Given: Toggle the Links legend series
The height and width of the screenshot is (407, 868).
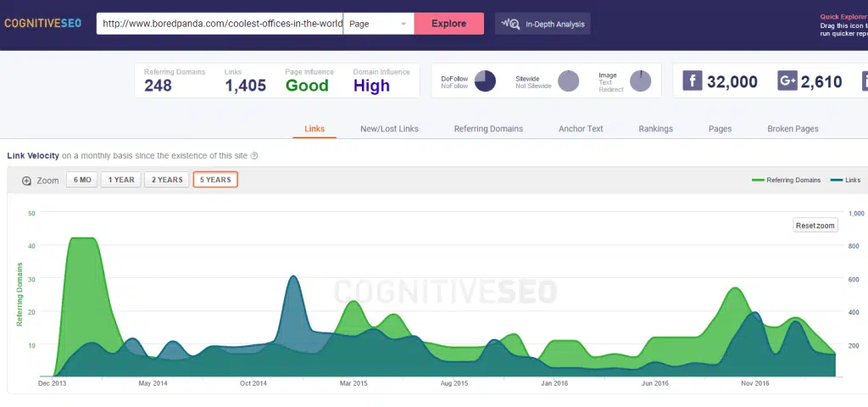Looking at the screenshot, I should [x=845, y=180].
